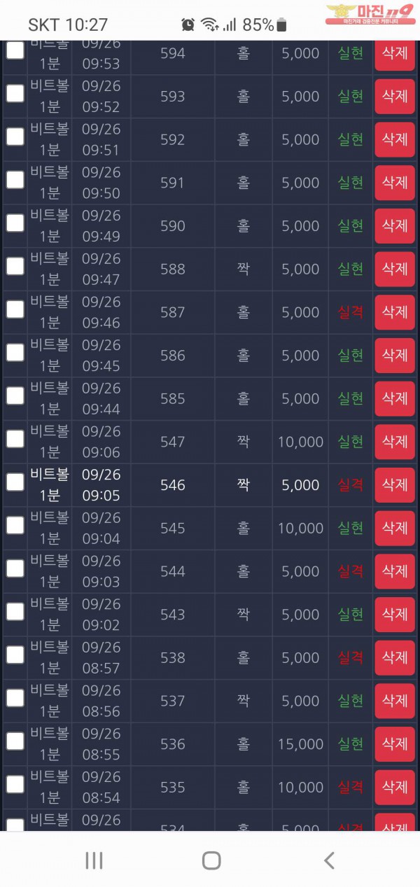
Task: Tap the logo watermark at top right
Action: coord(370,14)
